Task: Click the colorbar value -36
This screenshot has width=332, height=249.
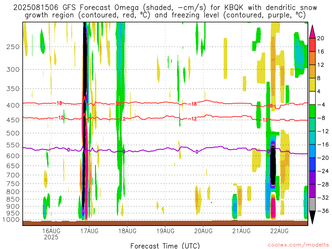Action: coord(323,211)
